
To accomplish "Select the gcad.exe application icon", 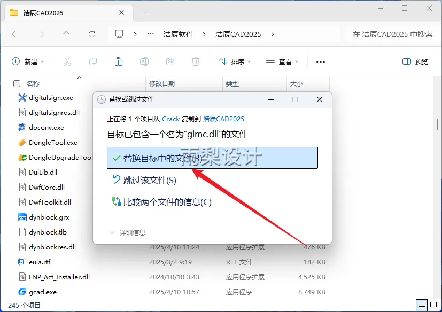I will point(22,292).
